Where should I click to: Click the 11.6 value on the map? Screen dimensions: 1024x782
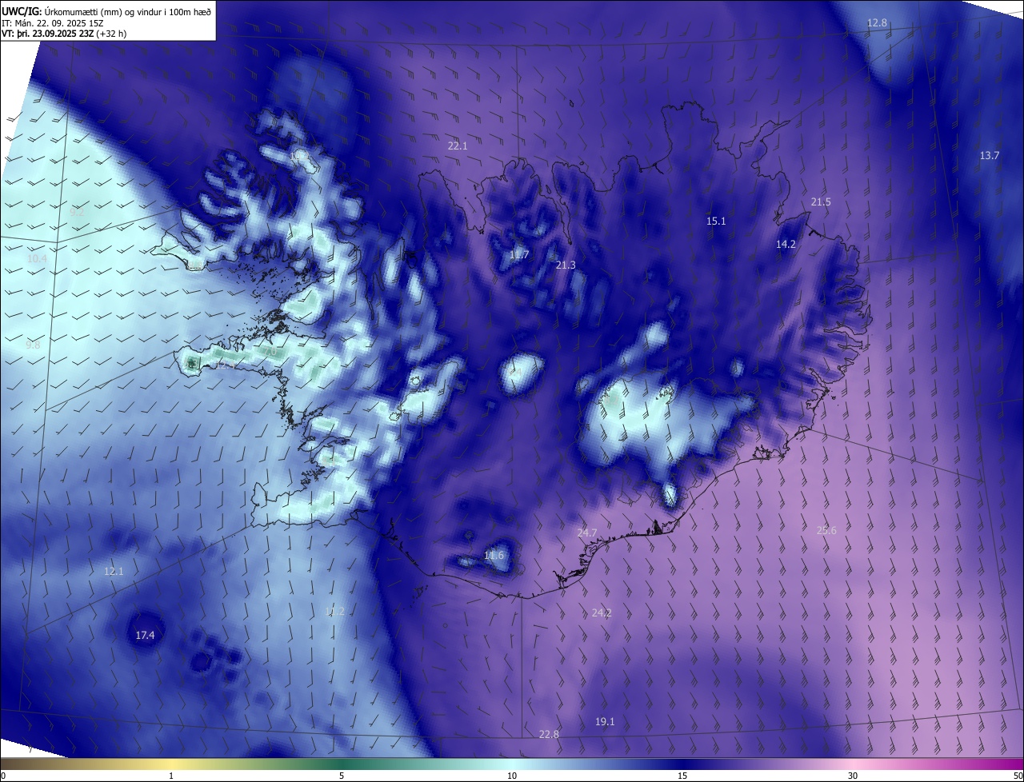[x=494, y=556]
